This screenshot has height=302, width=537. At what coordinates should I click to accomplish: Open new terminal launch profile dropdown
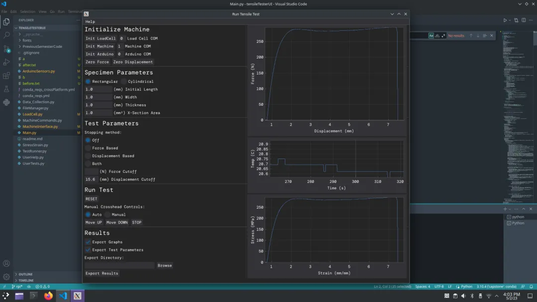tap(510, 209)
